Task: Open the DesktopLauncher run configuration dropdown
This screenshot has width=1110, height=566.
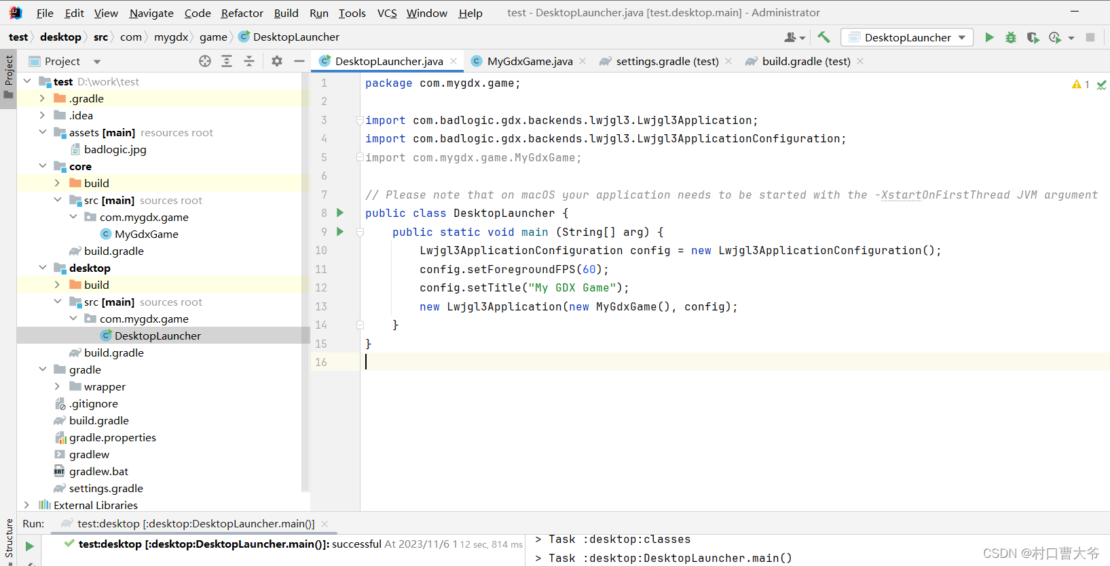Action: pos(906,37)
